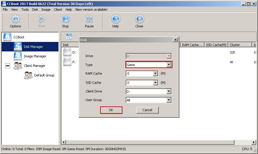
Task: Open the View menu
Action: point(15,10)
